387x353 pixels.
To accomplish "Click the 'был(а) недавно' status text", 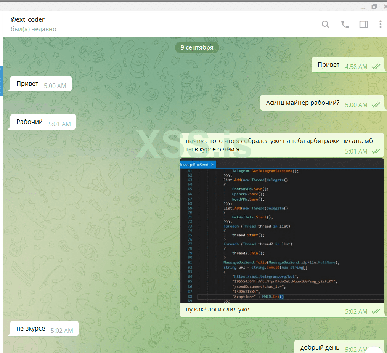I will [x=33, y=29].
